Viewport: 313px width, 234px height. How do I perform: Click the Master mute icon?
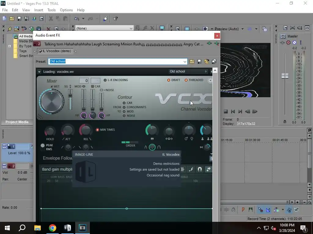coord(294,43)
